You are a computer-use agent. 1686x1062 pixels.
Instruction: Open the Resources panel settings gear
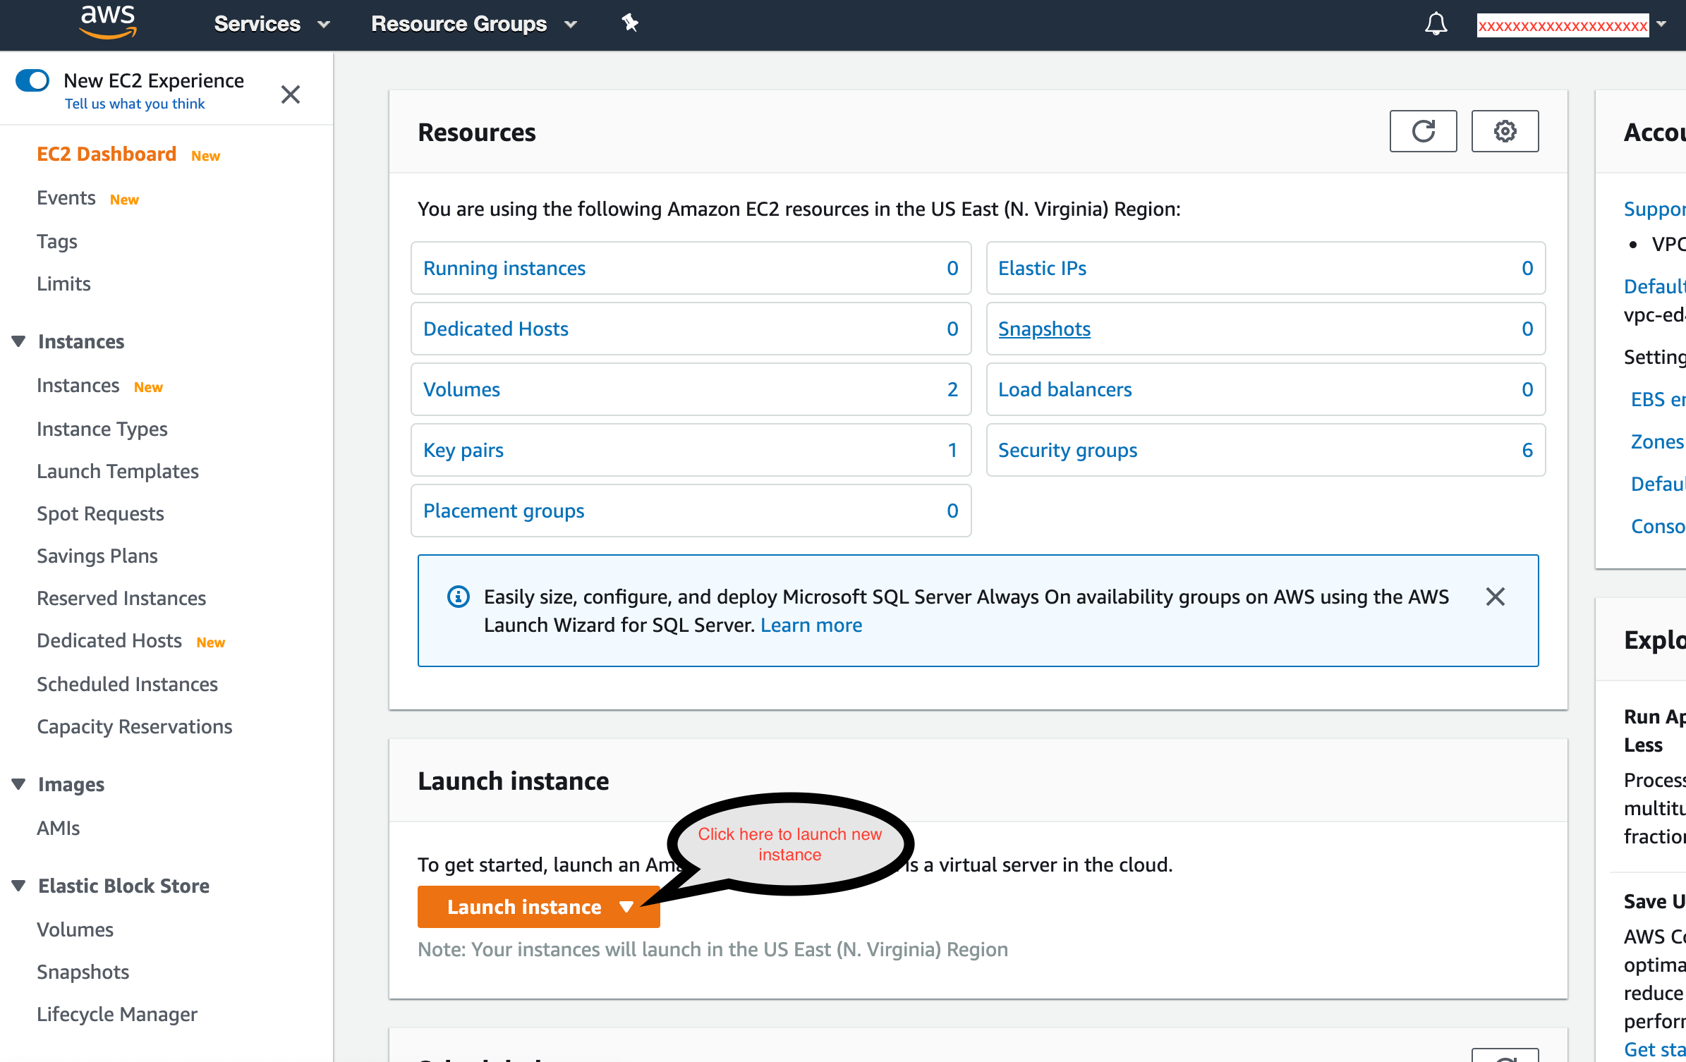point(1505,131)
